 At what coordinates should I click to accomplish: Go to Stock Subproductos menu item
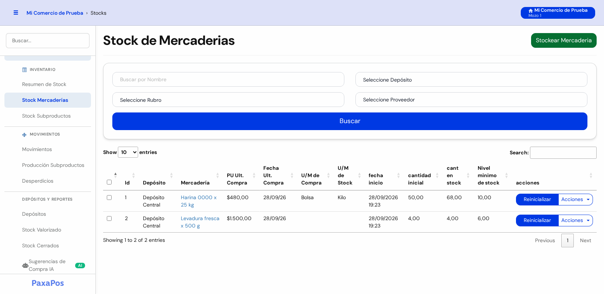48,116
